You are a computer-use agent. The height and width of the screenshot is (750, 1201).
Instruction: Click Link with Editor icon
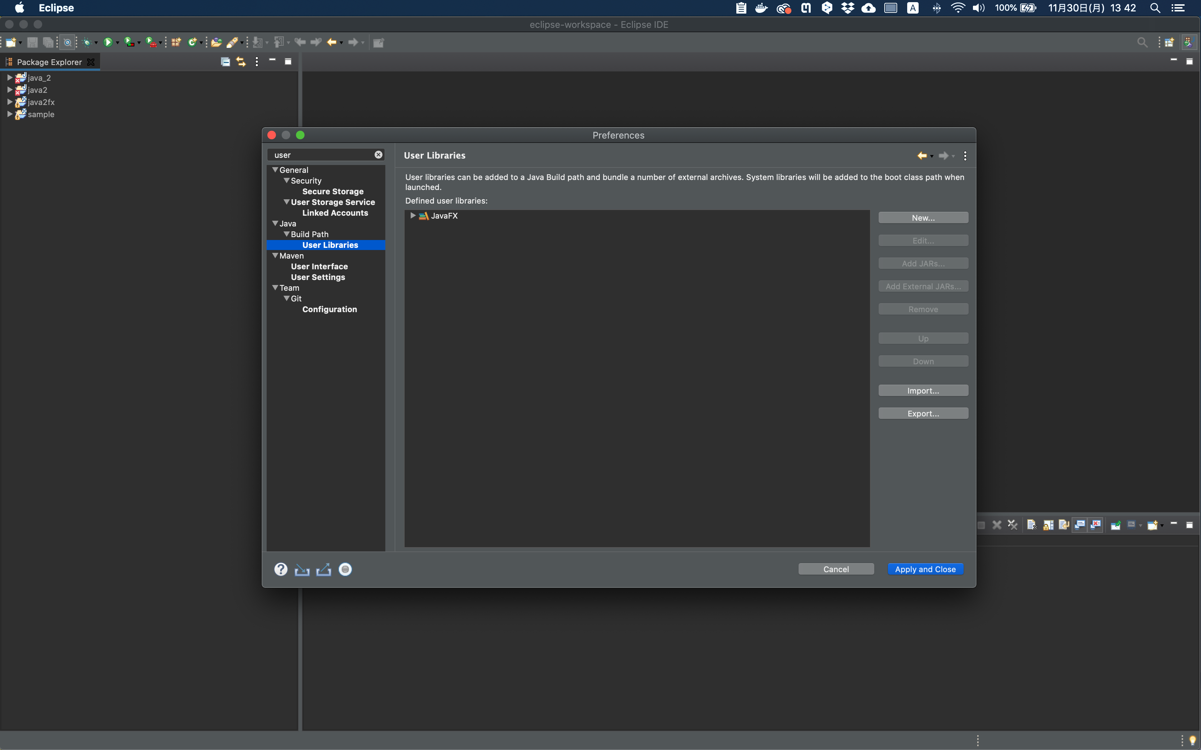tap(241, 61)
